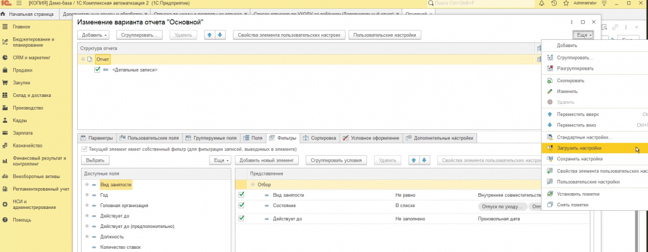Switch to the Дополнительные настройки tab
This screenshot has width=648, height=252.
[440, 138]
